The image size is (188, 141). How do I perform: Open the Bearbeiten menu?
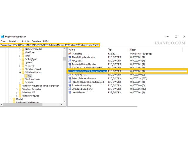[x=14, y=41]
